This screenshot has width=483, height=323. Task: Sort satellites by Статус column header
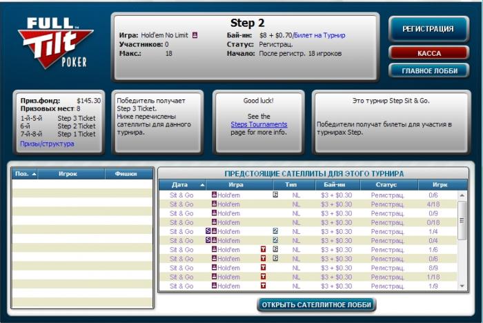click(x=389, y=184)
